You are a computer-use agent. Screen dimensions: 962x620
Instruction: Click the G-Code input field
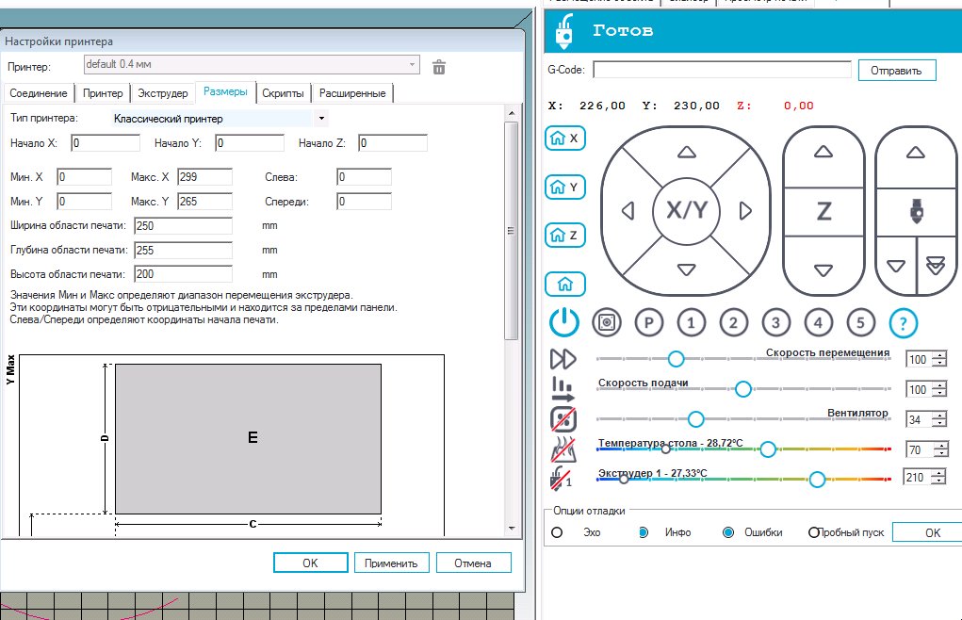tap(722, 70)
